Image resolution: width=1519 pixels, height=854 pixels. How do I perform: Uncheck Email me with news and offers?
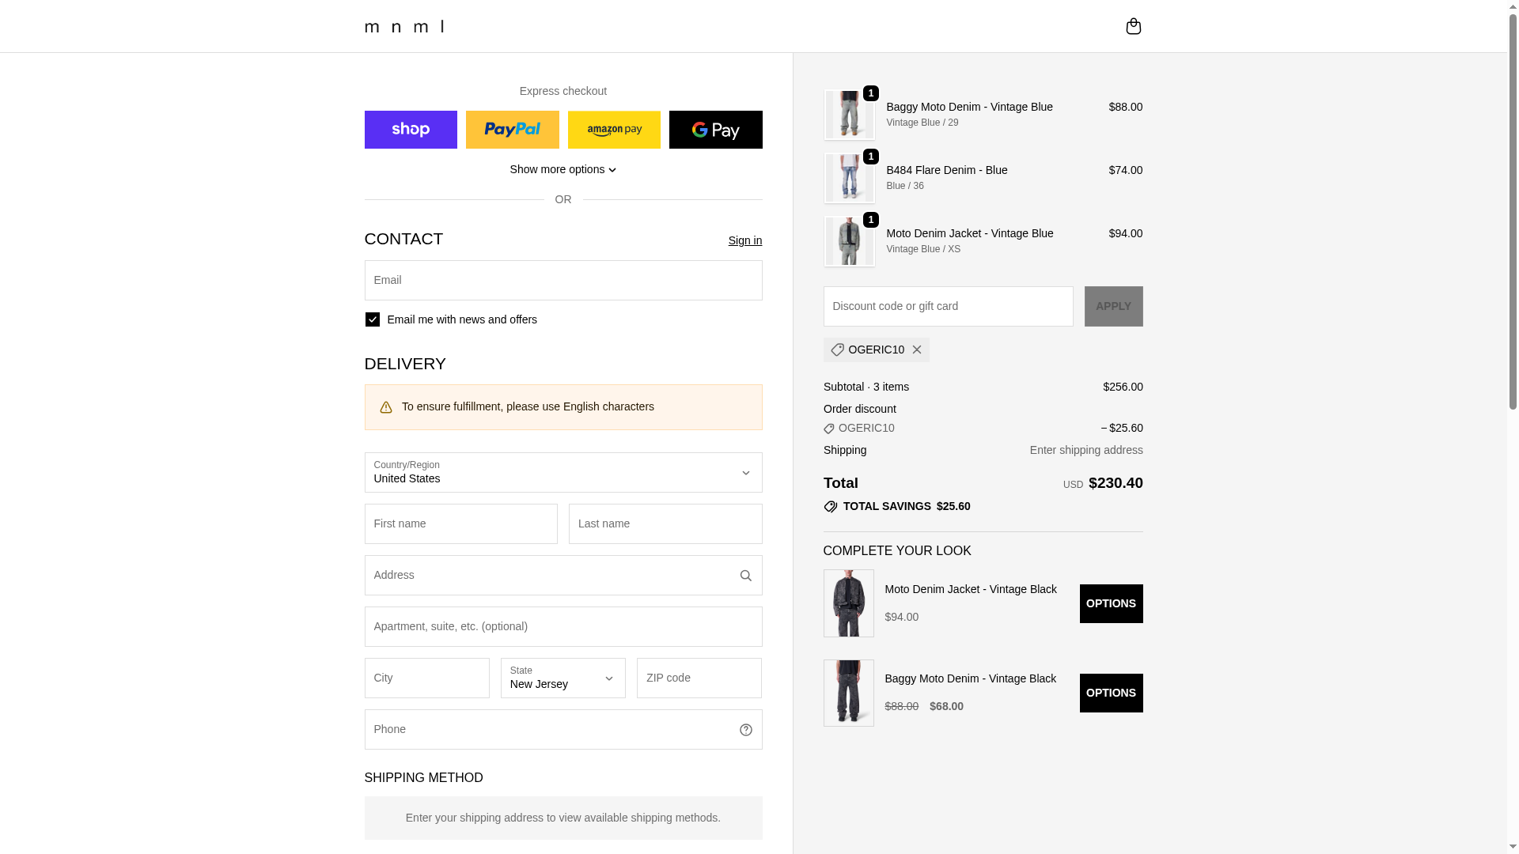point(373,319)
